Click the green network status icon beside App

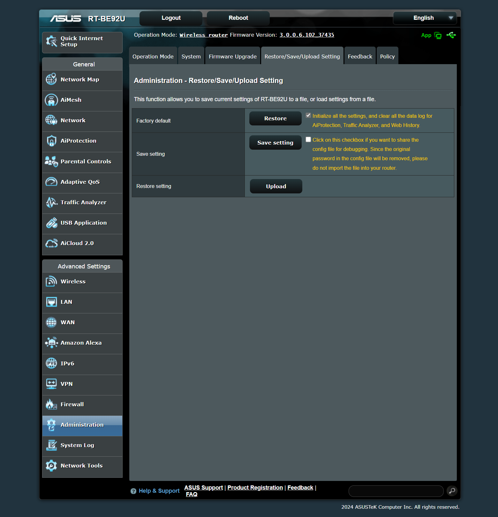438,35
